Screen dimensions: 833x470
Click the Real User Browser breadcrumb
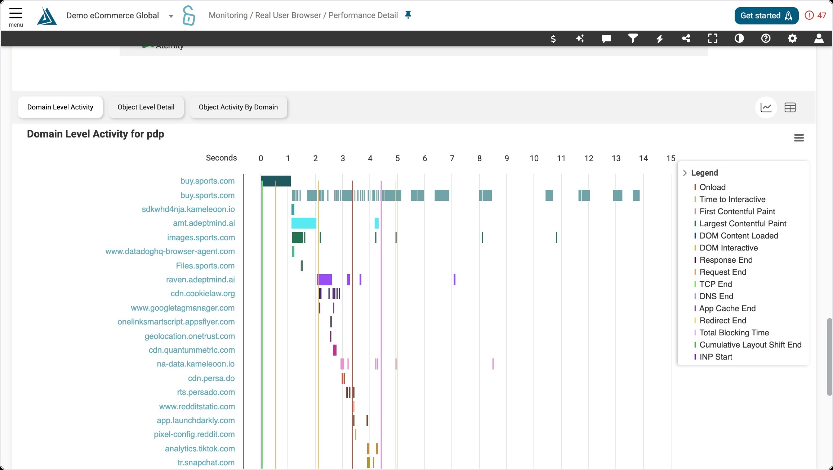coord(288,15)
